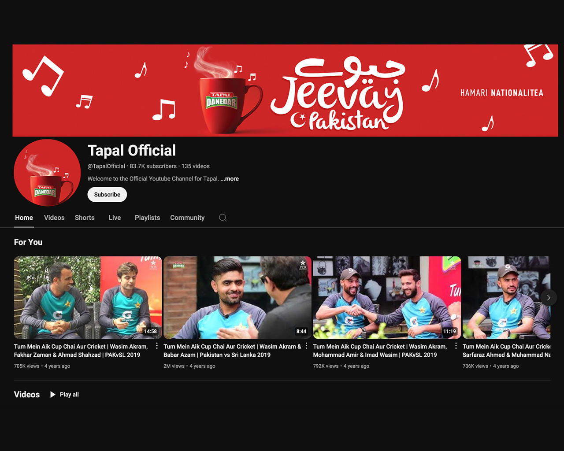Click the Jeevay Pakistan channel banner

tap(285, 90)
